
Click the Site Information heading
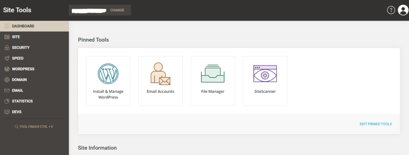click(x=97, y=148)
